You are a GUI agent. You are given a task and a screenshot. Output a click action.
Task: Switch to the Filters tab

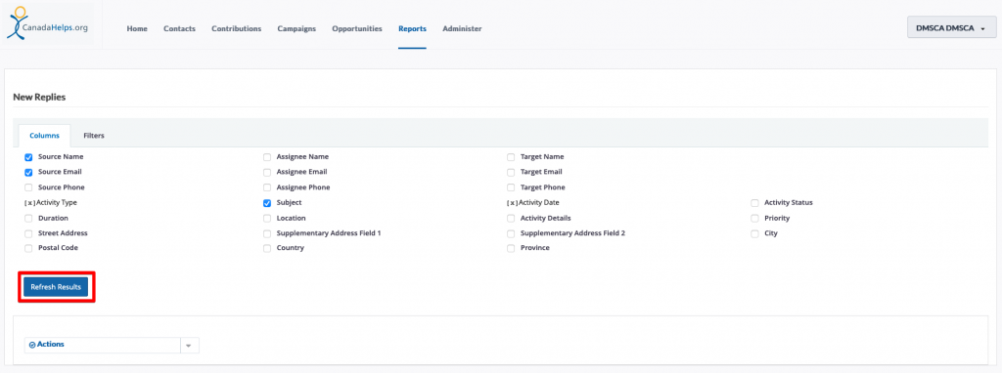click(94, 136)
